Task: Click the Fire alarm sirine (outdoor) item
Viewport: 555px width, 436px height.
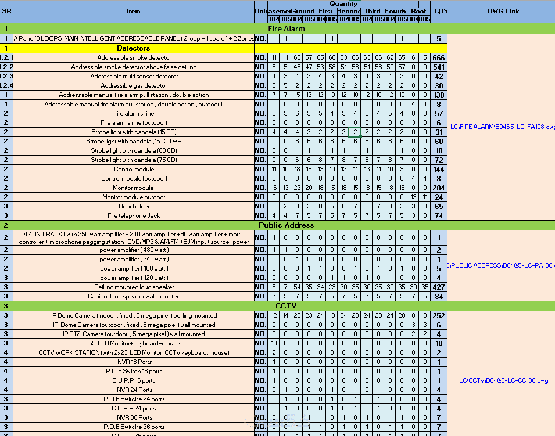Action: coord(134,122)
